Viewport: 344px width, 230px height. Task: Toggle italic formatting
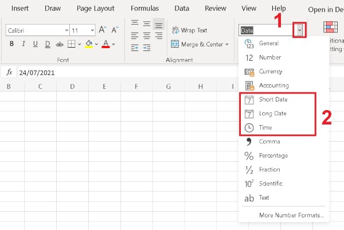click(x=23, y=44)
